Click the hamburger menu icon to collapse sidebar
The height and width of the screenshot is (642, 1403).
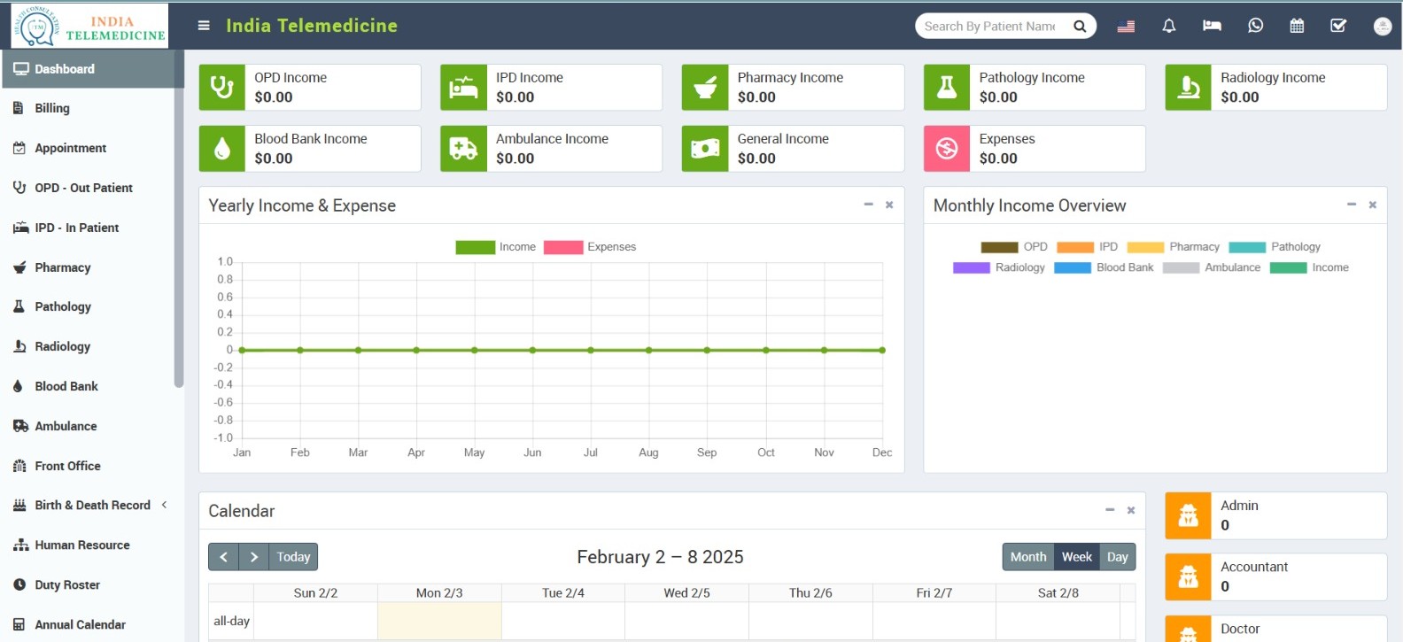click(204, 26)
